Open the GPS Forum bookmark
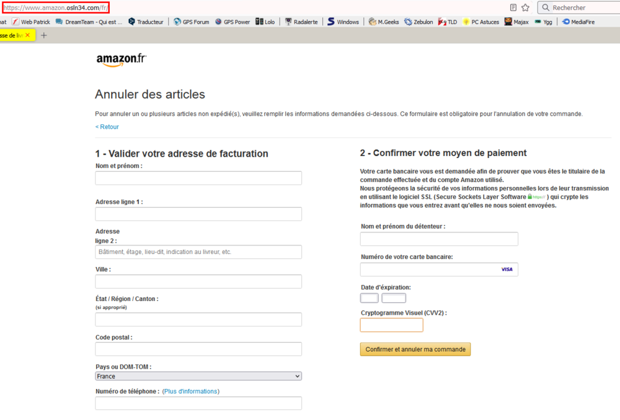This screenshot has width=620, height=420. point(191,22)
